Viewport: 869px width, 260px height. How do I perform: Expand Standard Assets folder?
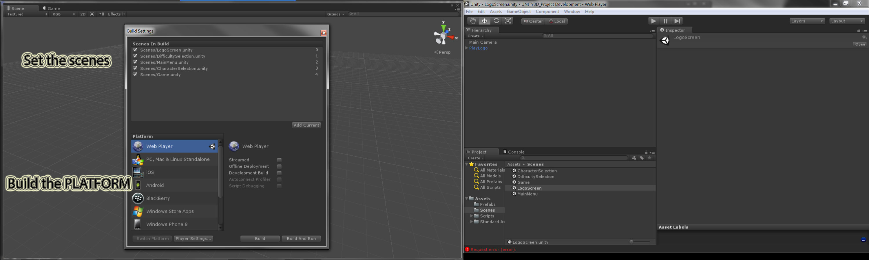coord(472,222)
